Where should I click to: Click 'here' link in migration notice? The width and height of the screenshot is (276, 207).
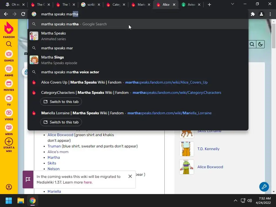[x=88, y=182]
